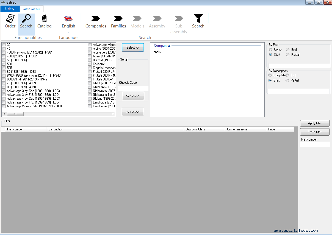Check the Landpower checkbox

90,106
